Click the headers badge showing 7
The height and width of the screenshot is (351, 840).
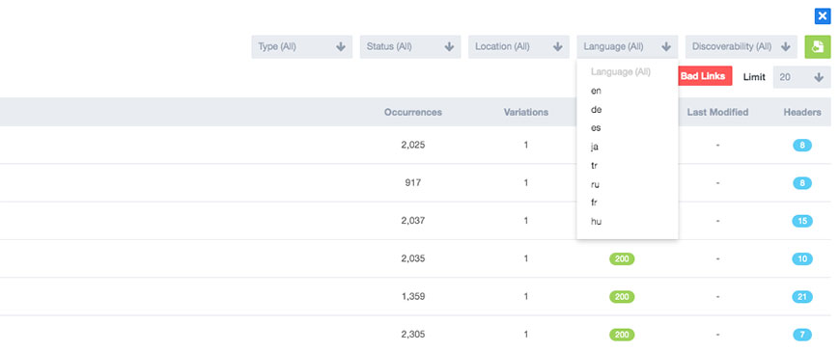[x=802, y=335]
